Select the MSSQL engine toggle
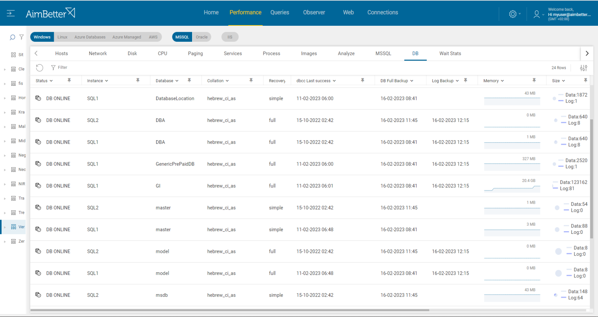Image resolution: width=598 pixels, height=317 pixels. click(x=182, y=37)
